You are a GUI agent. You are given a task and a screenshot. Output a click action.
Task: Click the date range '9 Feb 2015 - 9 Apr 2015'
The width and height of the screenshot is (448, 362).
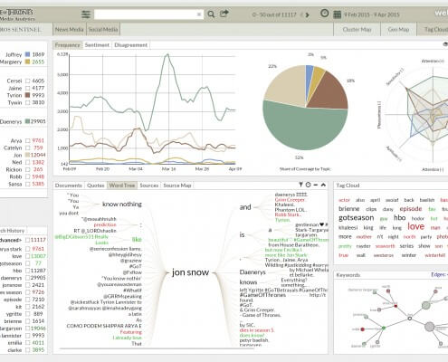point(372,14)
